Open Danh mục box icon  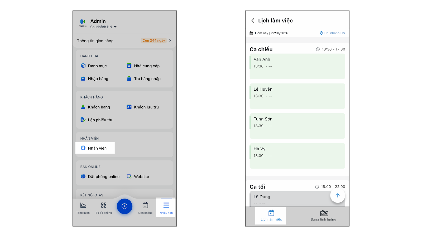tap(83, 66)
